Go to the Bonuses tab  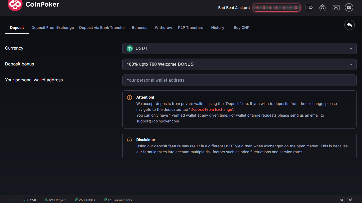[x=140, y=28]
